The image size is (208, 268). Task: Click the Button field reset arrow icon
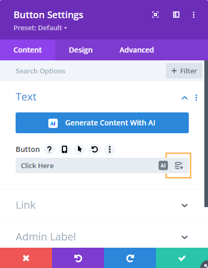coord(95,149)
